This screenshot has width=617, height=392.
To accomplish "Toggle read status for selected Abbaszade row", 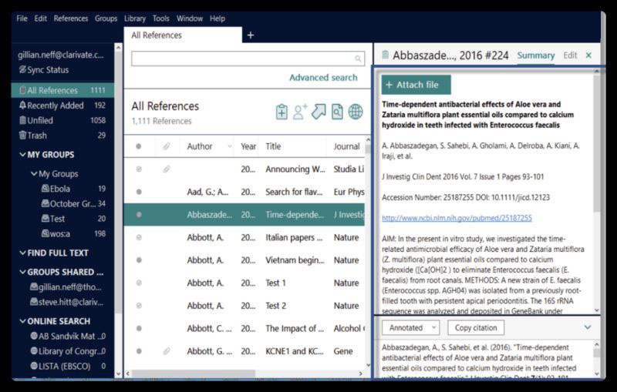I will [139, 215].
